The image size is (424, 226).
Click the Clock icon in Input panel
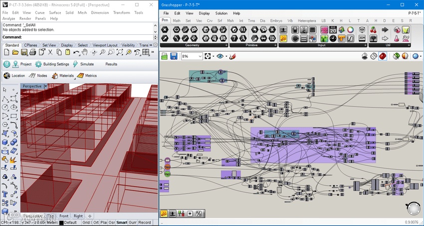tap(333, 38)
